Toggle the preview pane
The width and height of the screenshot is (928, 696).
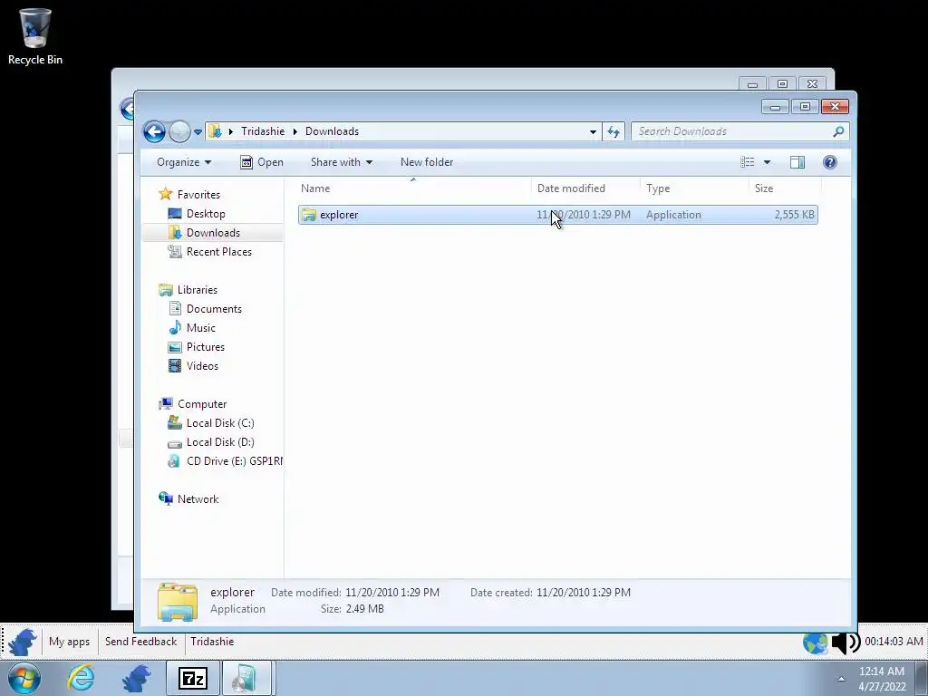click(797, 162)
